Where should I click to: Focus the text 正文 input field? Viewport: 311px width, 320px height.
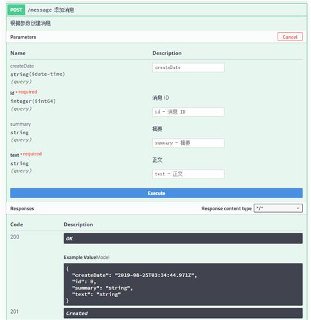tap(188, 174)
